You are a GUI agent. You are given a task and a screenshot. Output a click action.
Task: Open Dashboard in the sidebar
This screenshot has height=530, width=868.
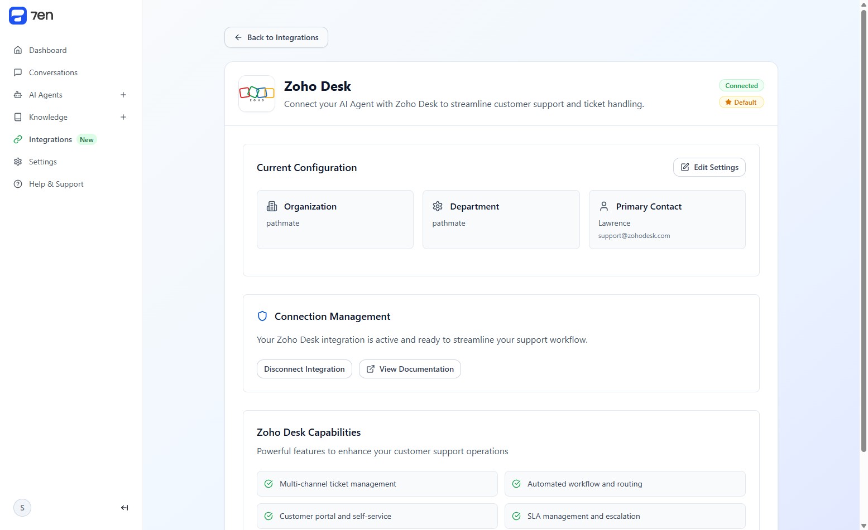coord(47,50)
